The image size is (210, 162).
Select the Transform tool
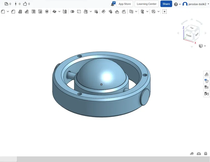coord(86,12)
